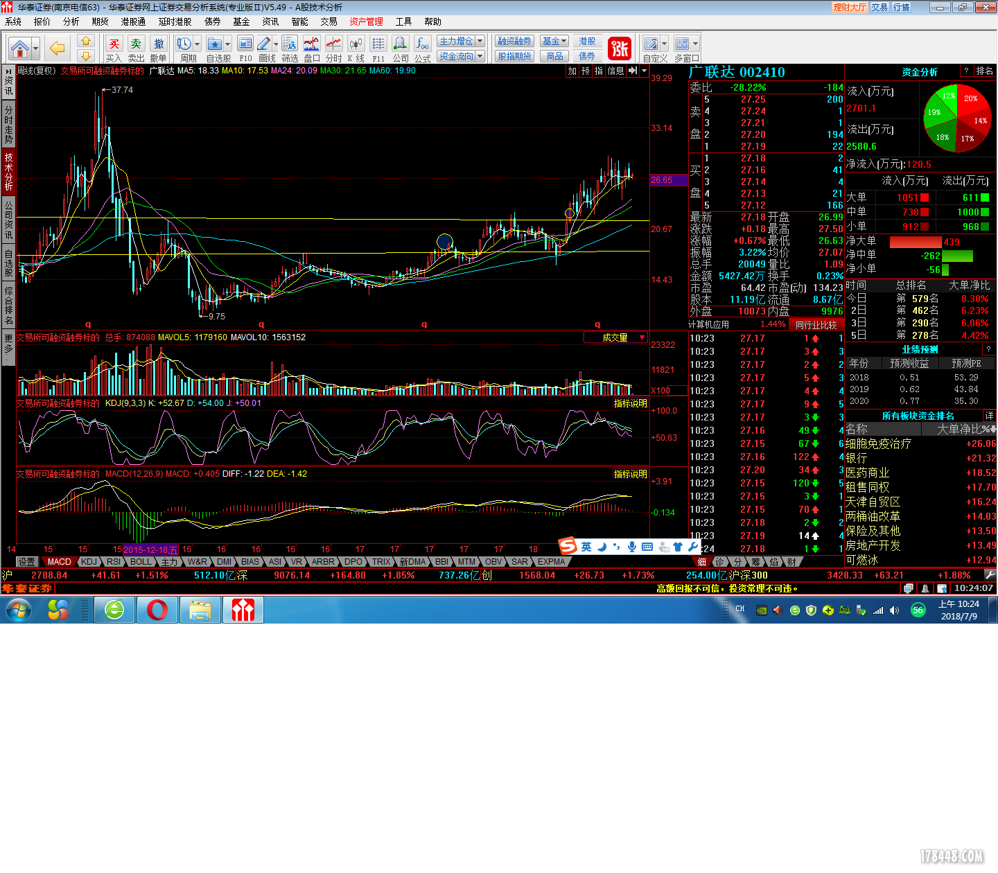998x873 pixels.
Task: Click the red 20% slice of the fund pie chart
Action: [972, 100]
